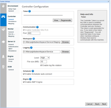The image size is (111, 108).
Task: Click the Port input field
Action: pyautogui.click(x=34, y=33)
